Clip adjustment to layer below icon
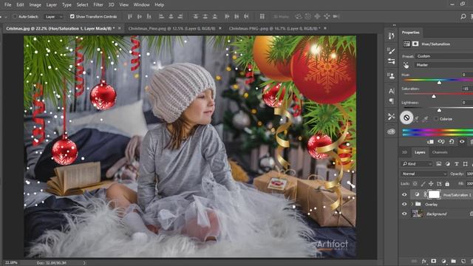Image resolution: width=473 pixels, height=266 pixels. (430, 141)
